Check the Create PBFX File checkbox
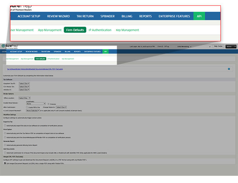This screenshot has width=238, height=183. pyautogui.click(x=27, y=107)
